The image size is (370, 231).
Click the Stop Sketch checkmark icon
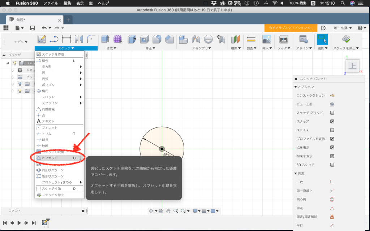(x=346, y=39)
